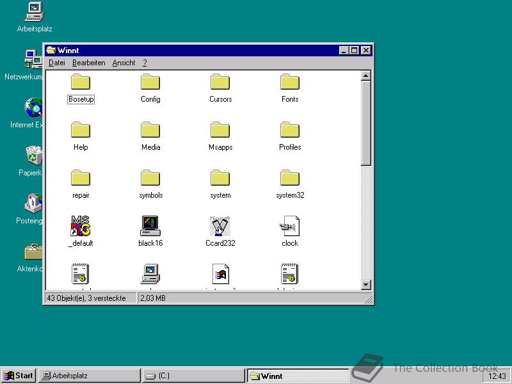Open the ? help menu
Viewport: 512px width, 384px height.
coord(145,63)
